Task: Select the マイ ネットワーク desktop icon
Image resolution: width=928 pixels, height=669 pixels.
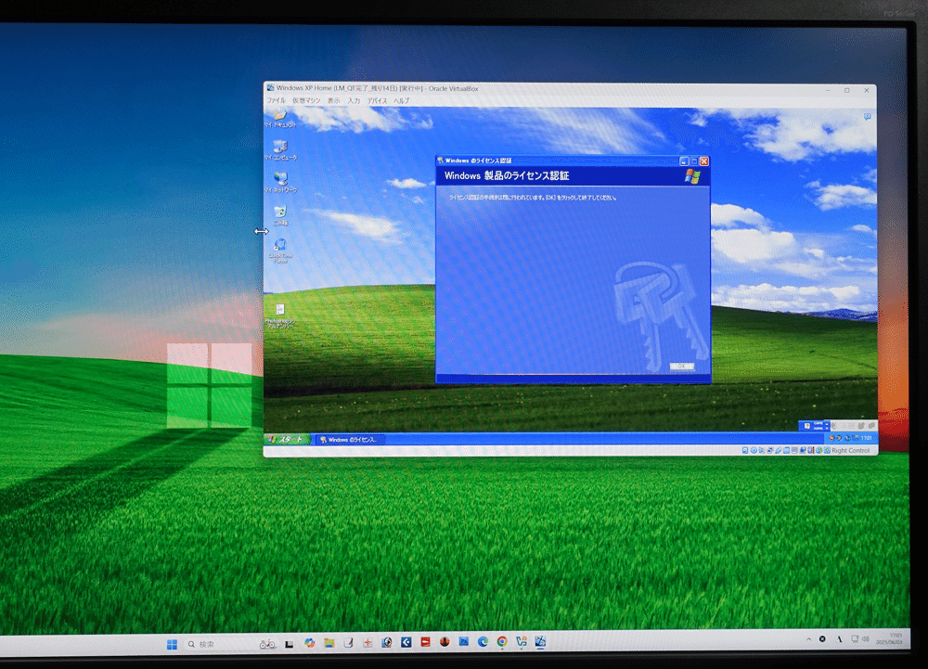Action: click(280, 182)
